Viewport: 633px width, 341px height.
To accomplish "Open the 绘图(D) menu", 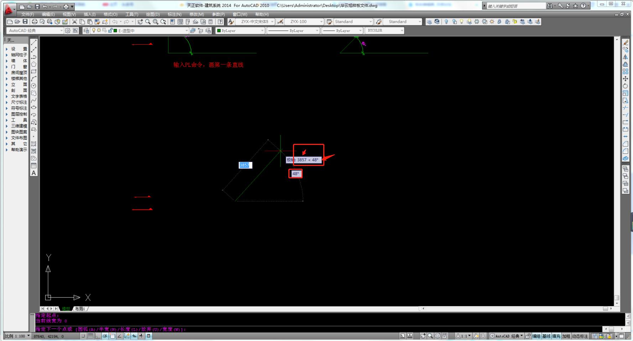I will 153,14.
